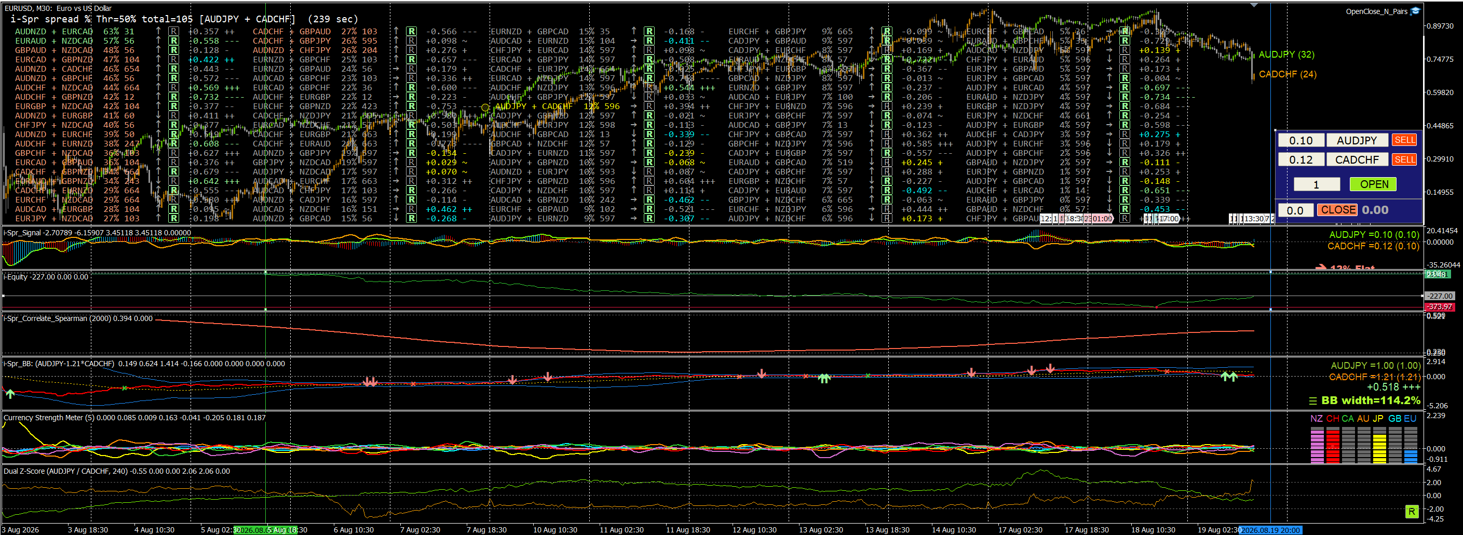The height and width of the screenshot is (535, 1463).
Task: Click the 0.12 lot size field
Action: click(1301, 159)
